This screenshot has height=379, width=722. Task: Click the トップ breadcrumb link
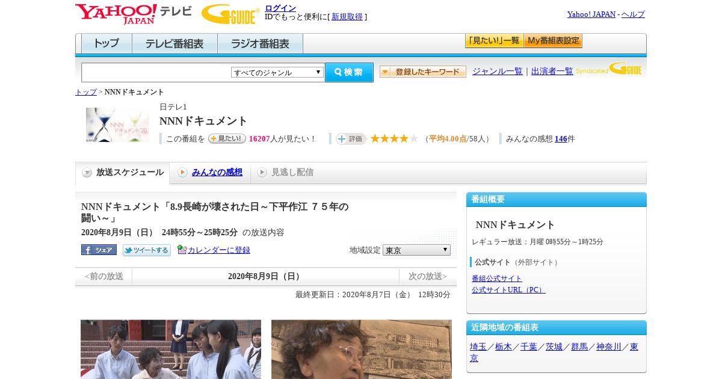pyautogui.click(x=86, y=92)
